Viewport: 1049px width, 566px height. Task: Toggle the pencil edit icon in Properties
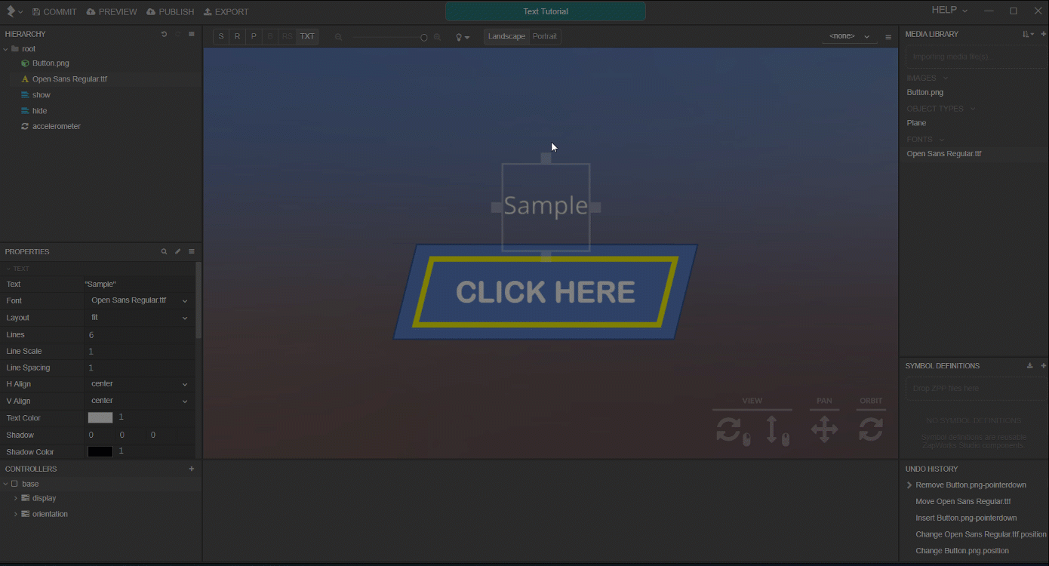pos(177,251)
